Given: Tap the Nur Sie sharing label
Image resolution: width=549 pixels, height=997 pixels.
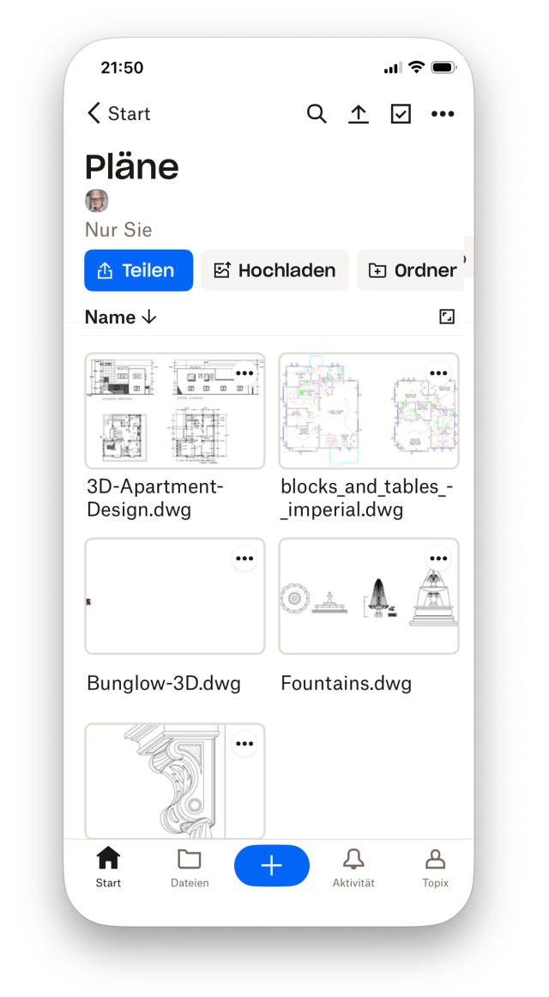Looking at the screenshot, I should click(x=118, y=230).
